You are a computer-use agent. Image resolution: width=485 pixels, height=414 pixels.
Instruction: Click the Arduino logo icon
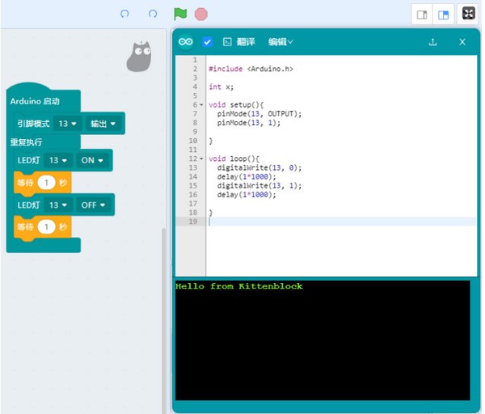click(x=187, y=42)
